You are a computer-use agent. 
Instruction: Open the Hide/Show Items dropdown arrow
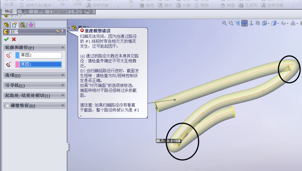click(x=288, y=24)
